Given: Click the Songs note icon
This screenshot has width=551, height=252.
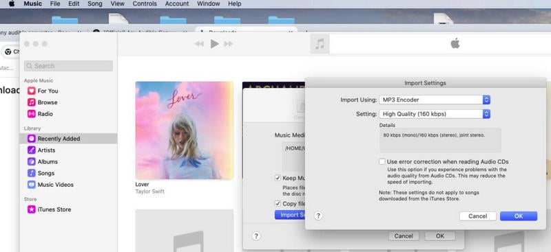Looking at the screenshot, I should [32, 173].
